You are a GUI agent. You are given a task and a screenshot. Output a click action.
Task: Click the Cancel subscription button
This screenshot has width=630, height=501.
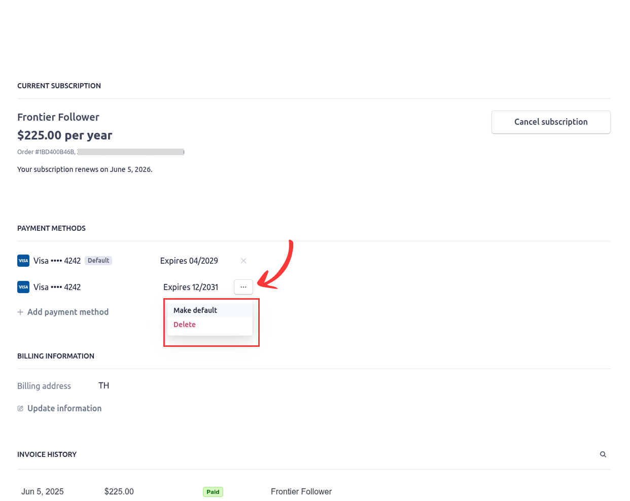pyautogui.click(x=550, y=122)
